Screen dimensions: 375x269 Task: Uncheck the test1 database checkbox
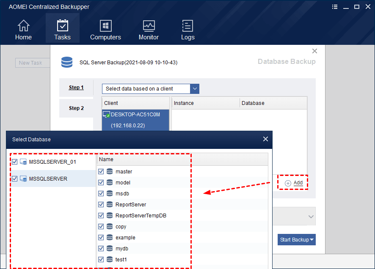tap(101, 259)
